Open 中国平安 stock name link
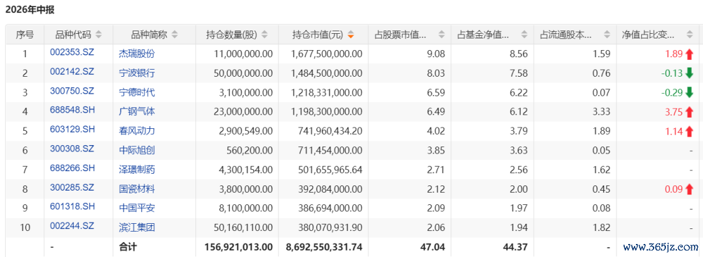 [x=137, y=209]
